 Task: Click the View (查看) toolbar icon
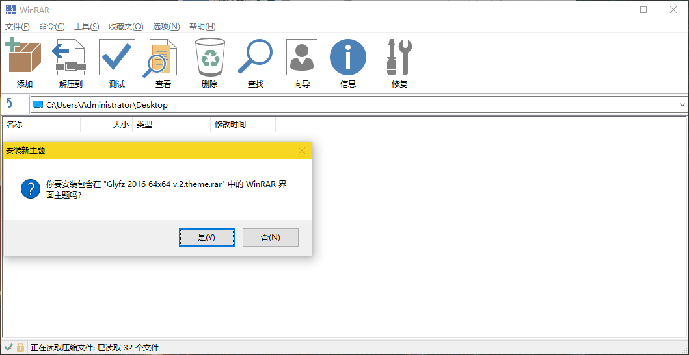161,58
